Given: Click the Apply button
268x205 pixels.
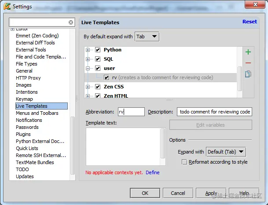Looking at the screenshot, I should coord(211,193).
